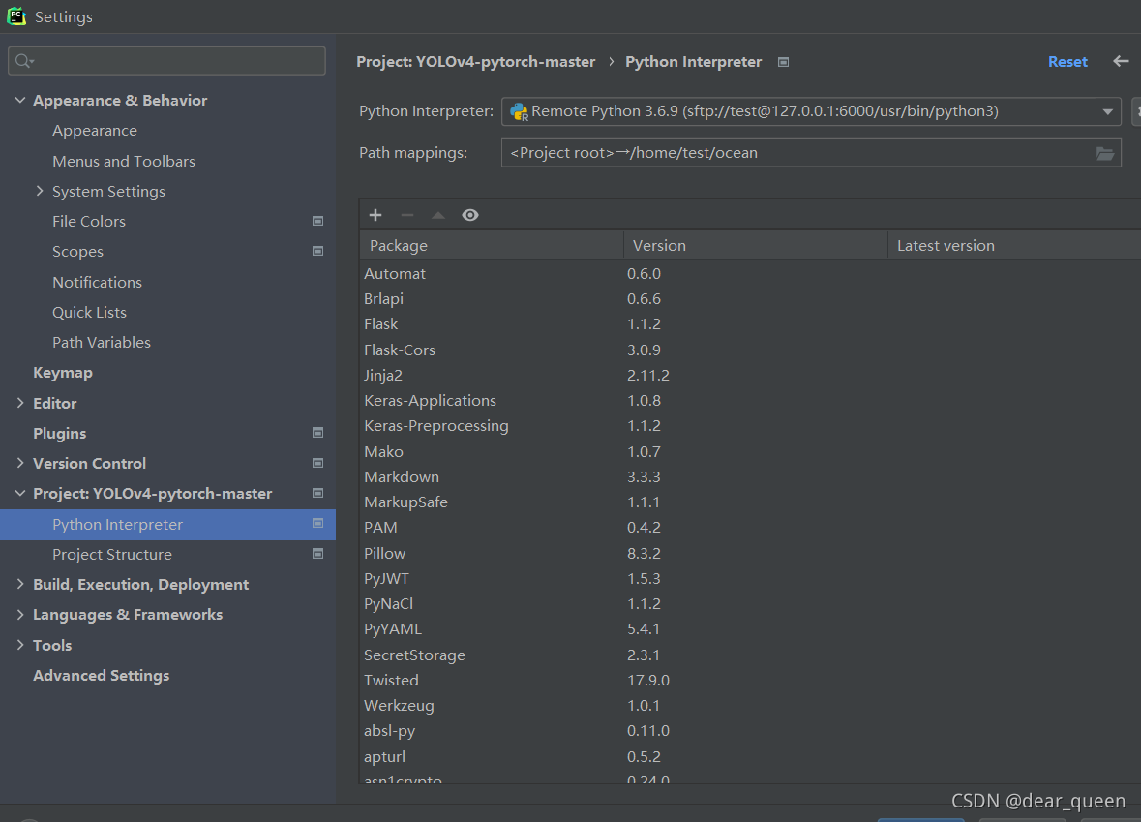Select the Jinja2 package row

point(750,375)
